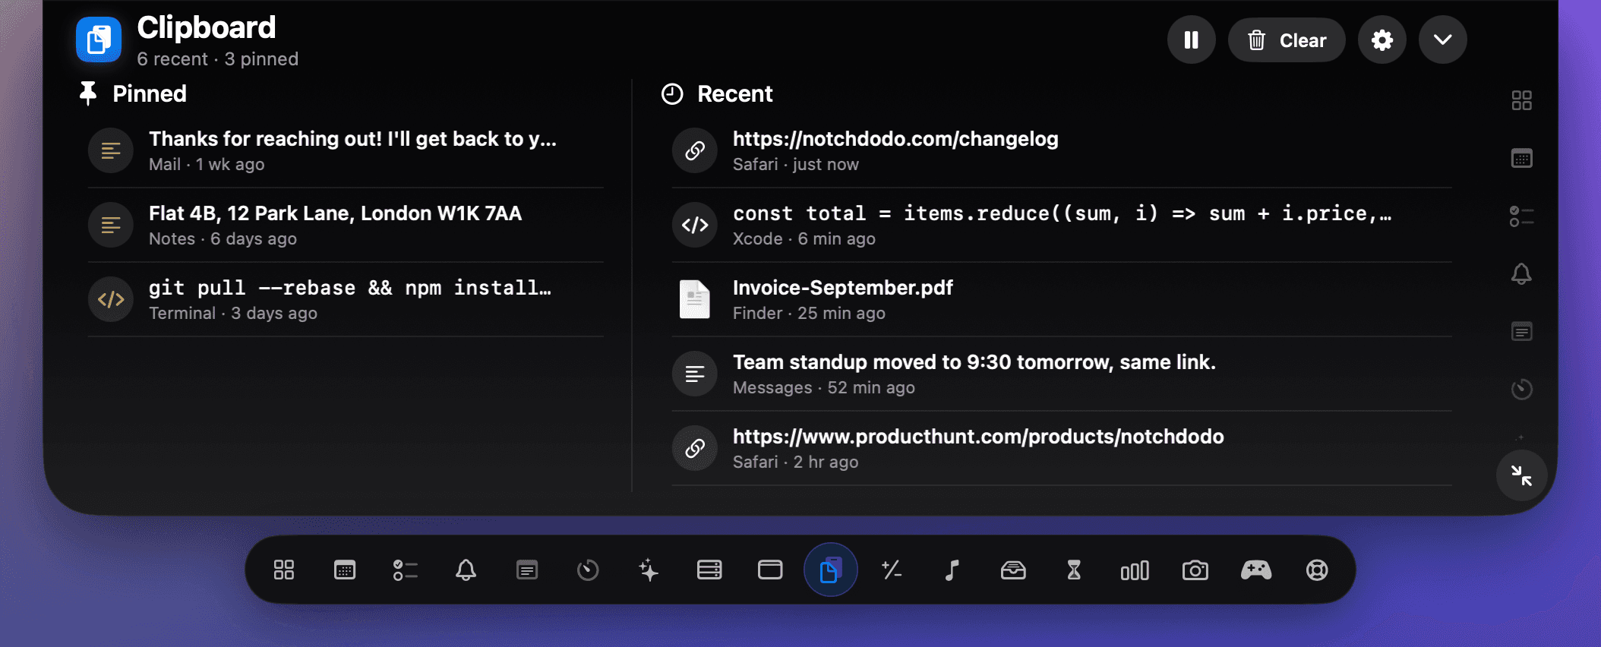
Task: Select the Invoice-September.pdf clip
Action: pos(1062,299)
